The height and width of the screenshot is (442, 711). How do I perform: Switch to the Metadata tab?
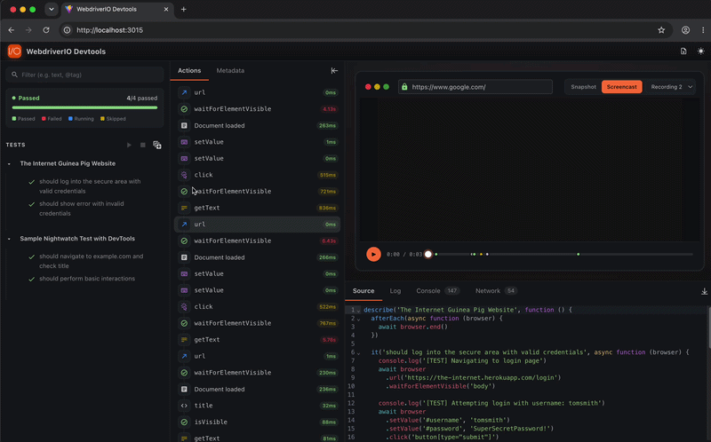230,71
